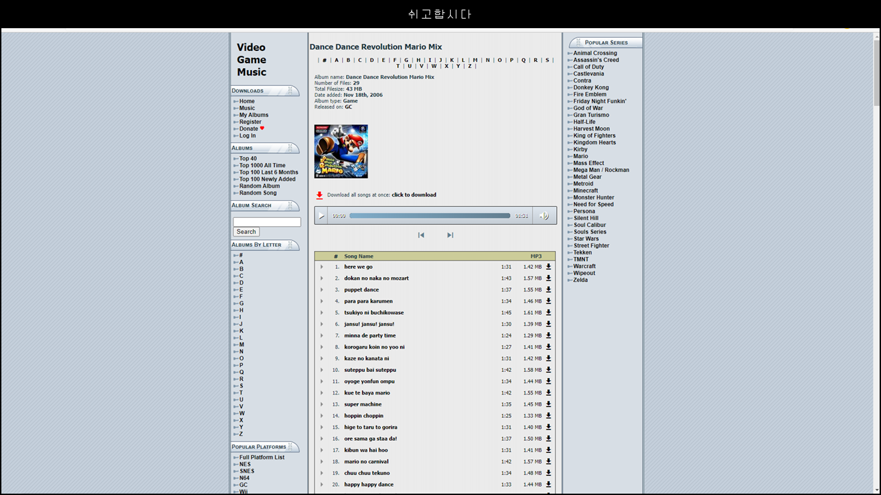Skip to previous track
The image size is (881, 495).
(x=421, y=235)
